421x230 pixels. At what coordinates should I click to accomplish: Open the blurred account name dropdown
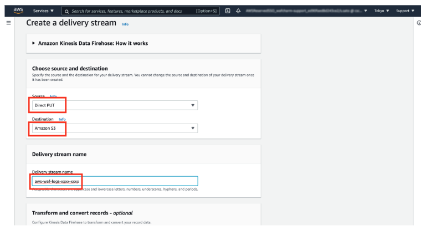point(306,11)
